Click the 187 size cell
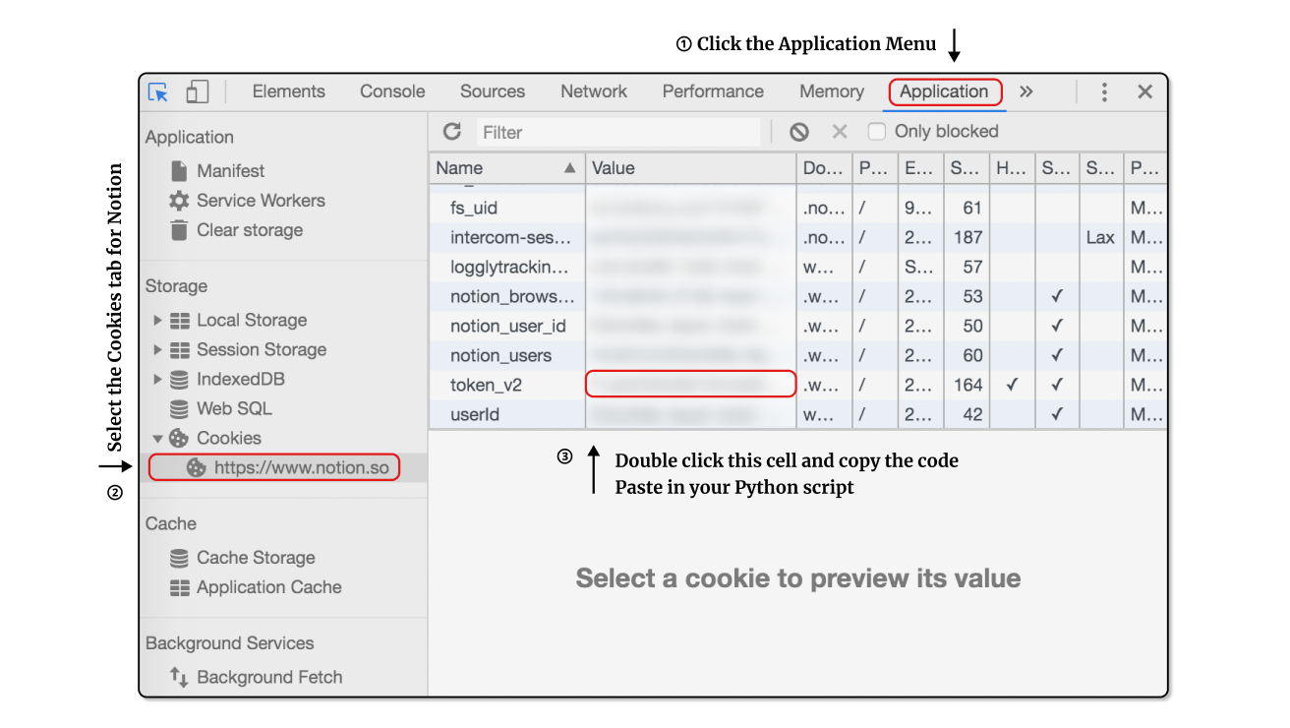This screenshot has height=728, width=1290. point(967,238)
